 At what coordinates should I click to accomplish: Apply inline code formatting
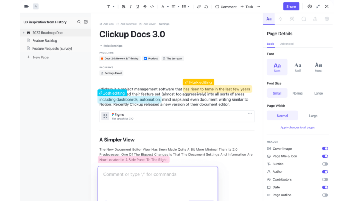[152, 7]
